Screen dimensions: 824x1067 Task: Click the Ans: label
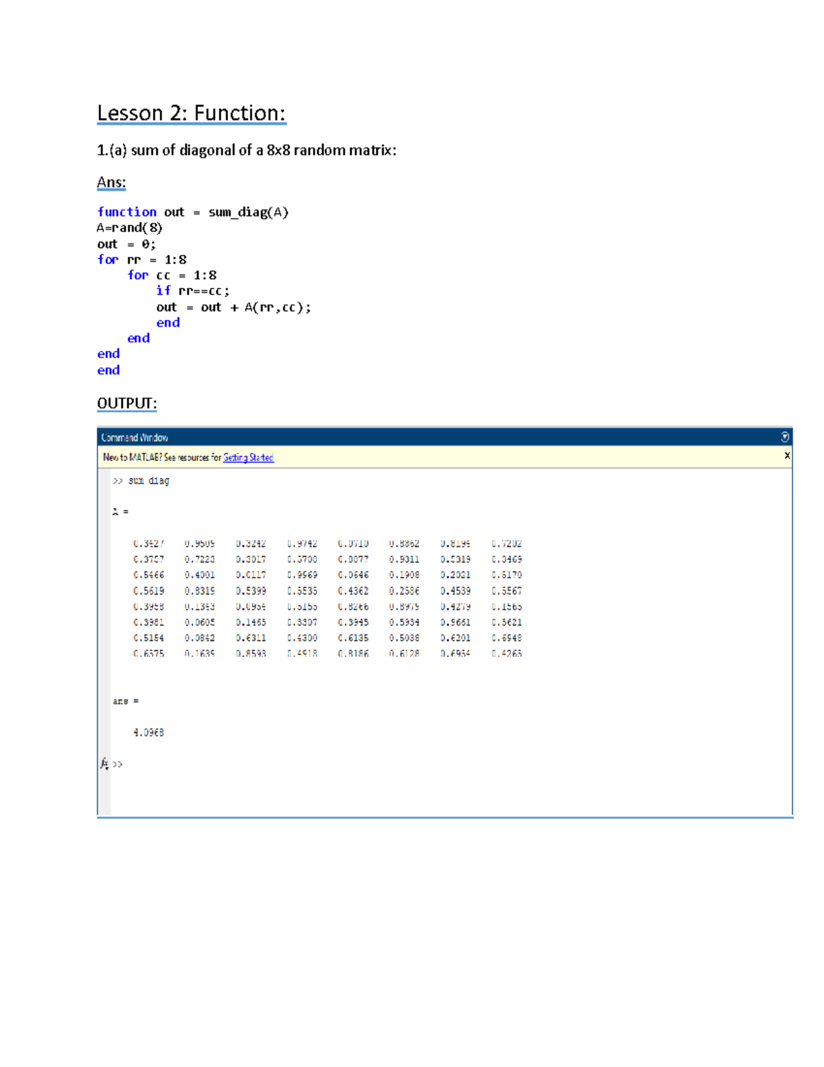[x=111, y=181]
